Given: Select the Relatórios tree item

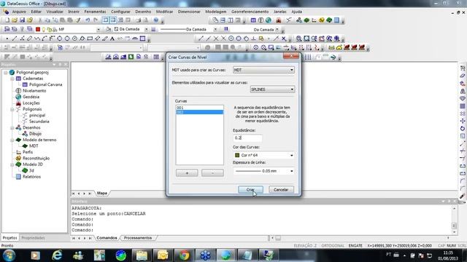Looking at the screenshot, I should [x=31, y=177].
